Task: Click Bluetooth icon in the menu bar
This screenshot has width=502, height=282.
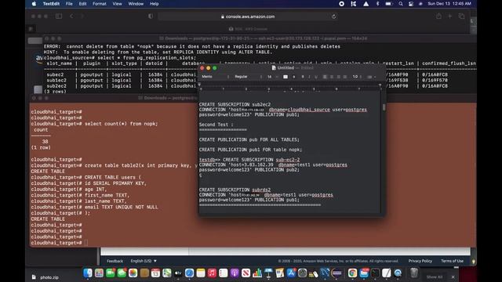Action: (377, 4)
